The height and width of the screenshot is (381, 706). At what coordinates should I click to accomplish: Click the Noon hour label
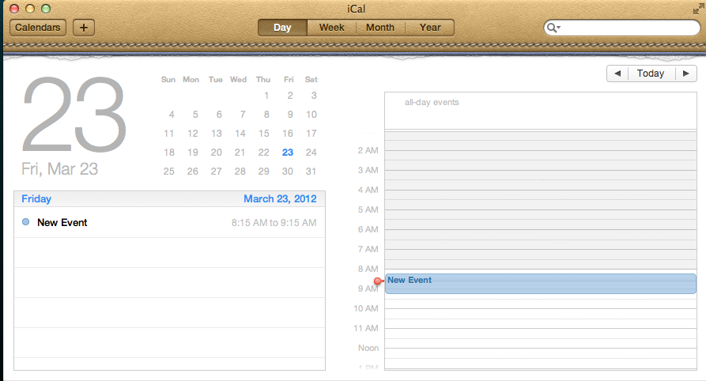368,348
